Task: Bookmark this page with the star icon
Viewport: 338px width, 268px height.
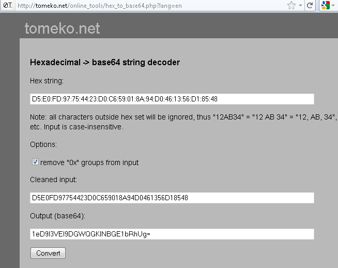Action: pyautogui.click(x=291, y=5)
